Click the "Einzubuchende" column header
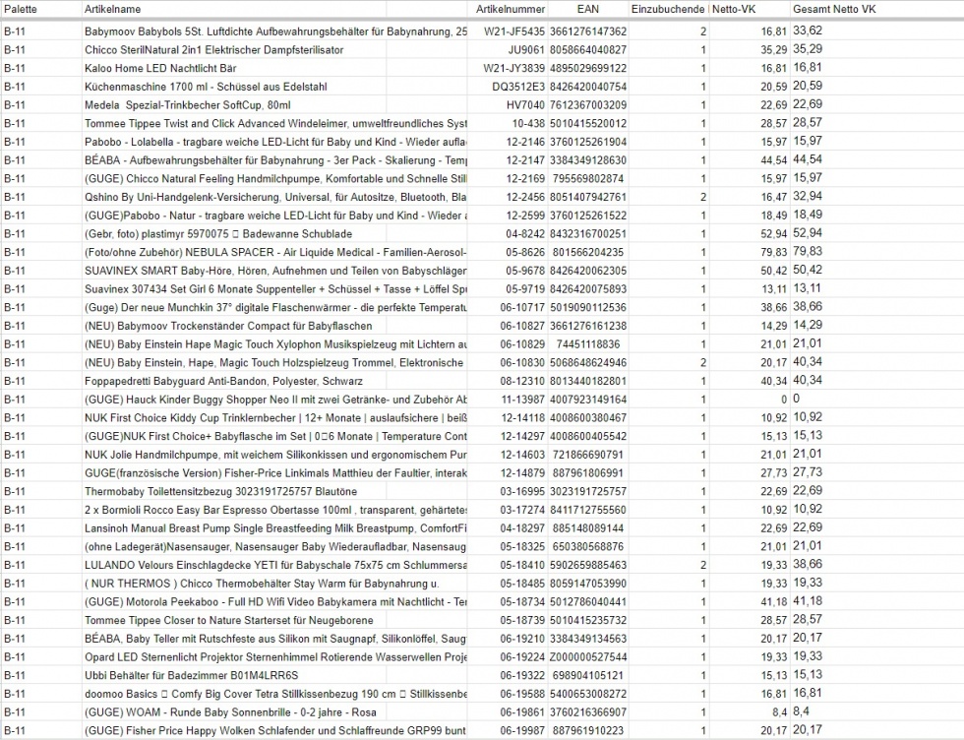This screenshot has height=740, width=964. point(668,9)
